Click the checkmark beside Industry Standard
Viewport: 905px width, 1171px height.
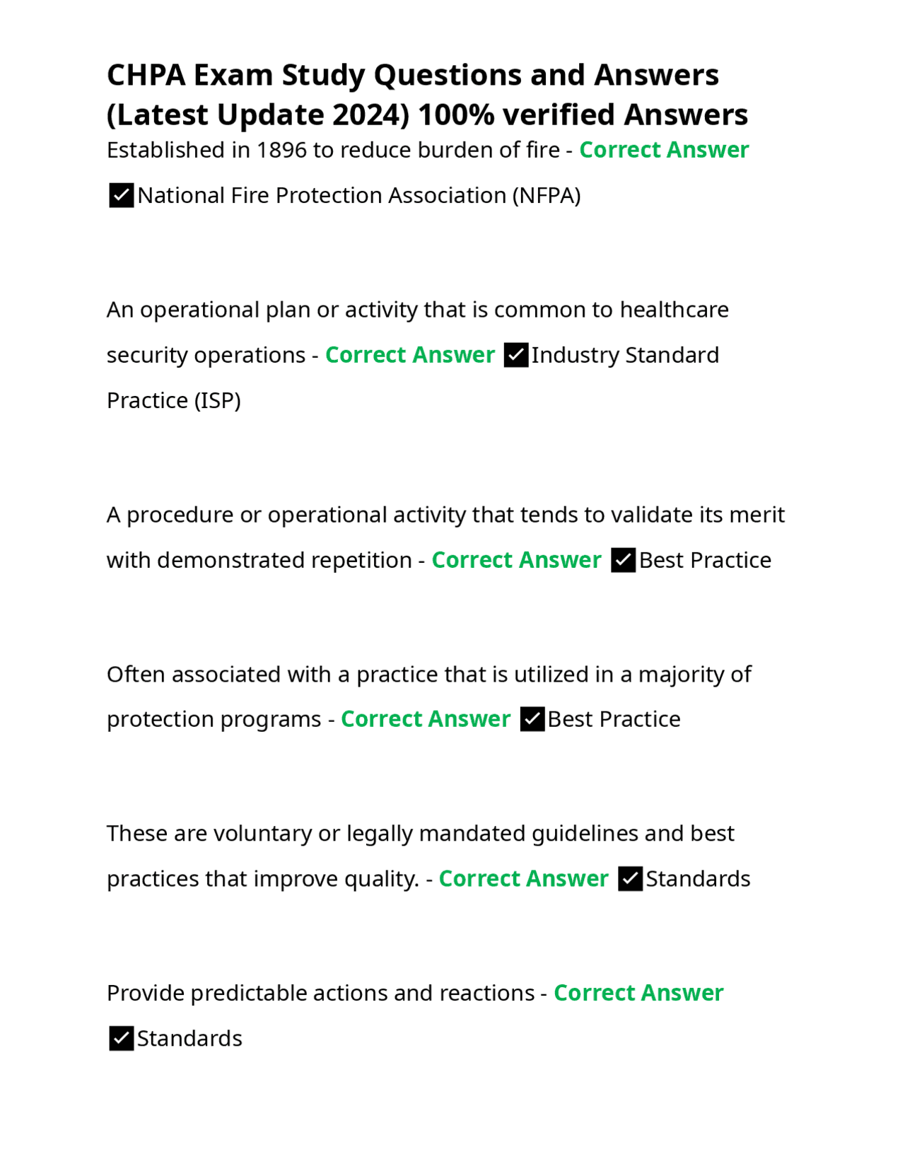tap(516, 355)
